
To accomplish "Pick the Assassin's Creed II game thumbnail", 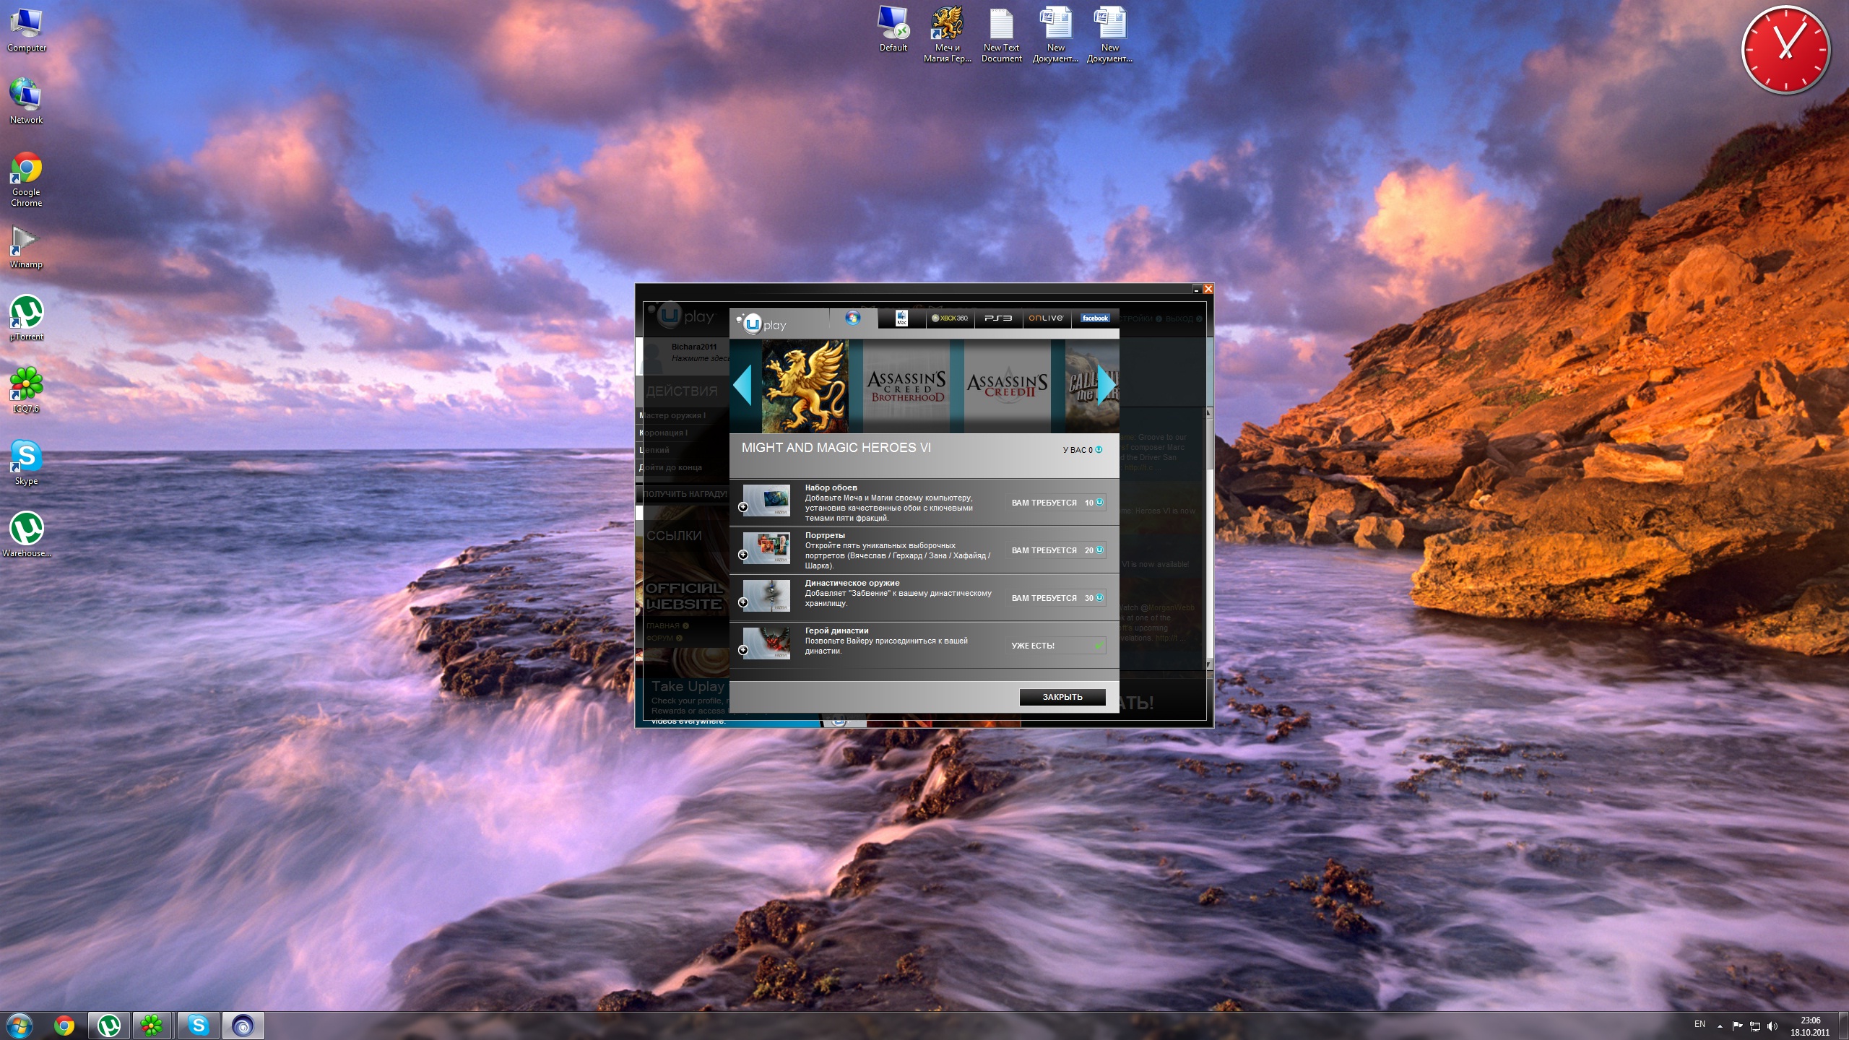I will point(1007,386).
